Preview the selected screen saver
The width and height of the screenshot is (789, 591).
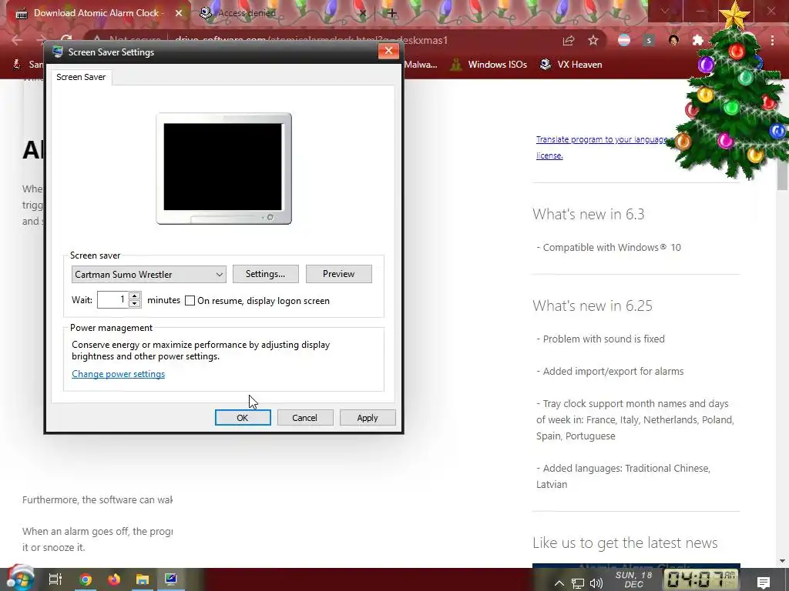click(339, 274)
